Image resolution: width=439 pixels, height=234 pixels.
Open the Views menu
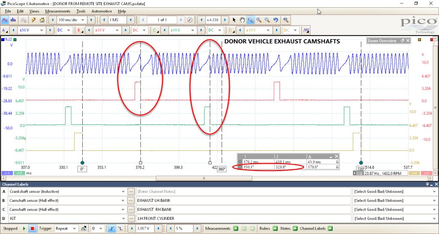click(34, 11)
